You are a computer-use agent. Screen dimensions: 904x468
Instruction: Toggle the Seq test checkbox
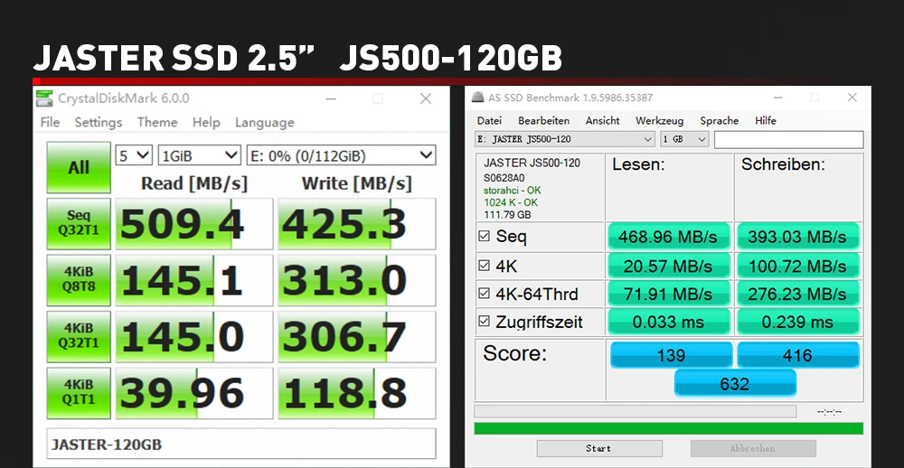point(485,236)
